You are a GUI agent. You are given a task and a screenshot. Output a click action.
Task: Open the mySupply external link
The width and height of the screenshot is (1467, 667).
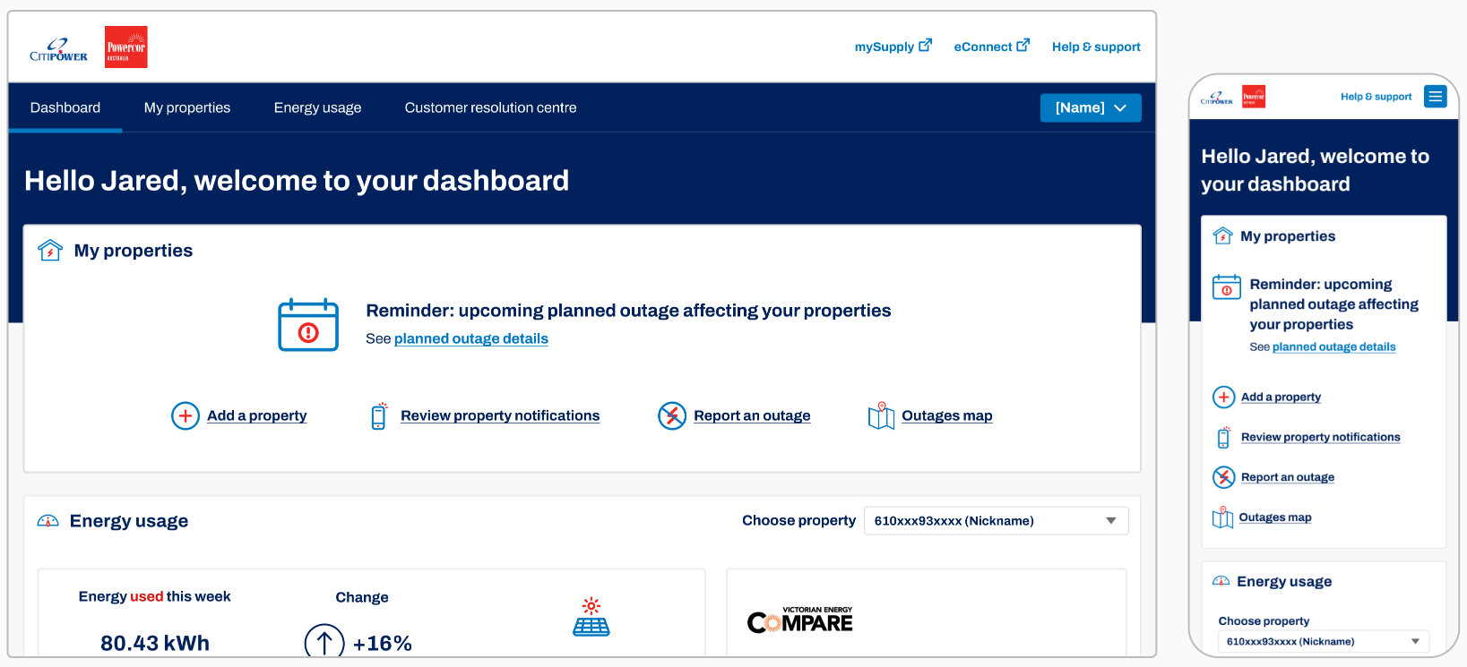892,47
